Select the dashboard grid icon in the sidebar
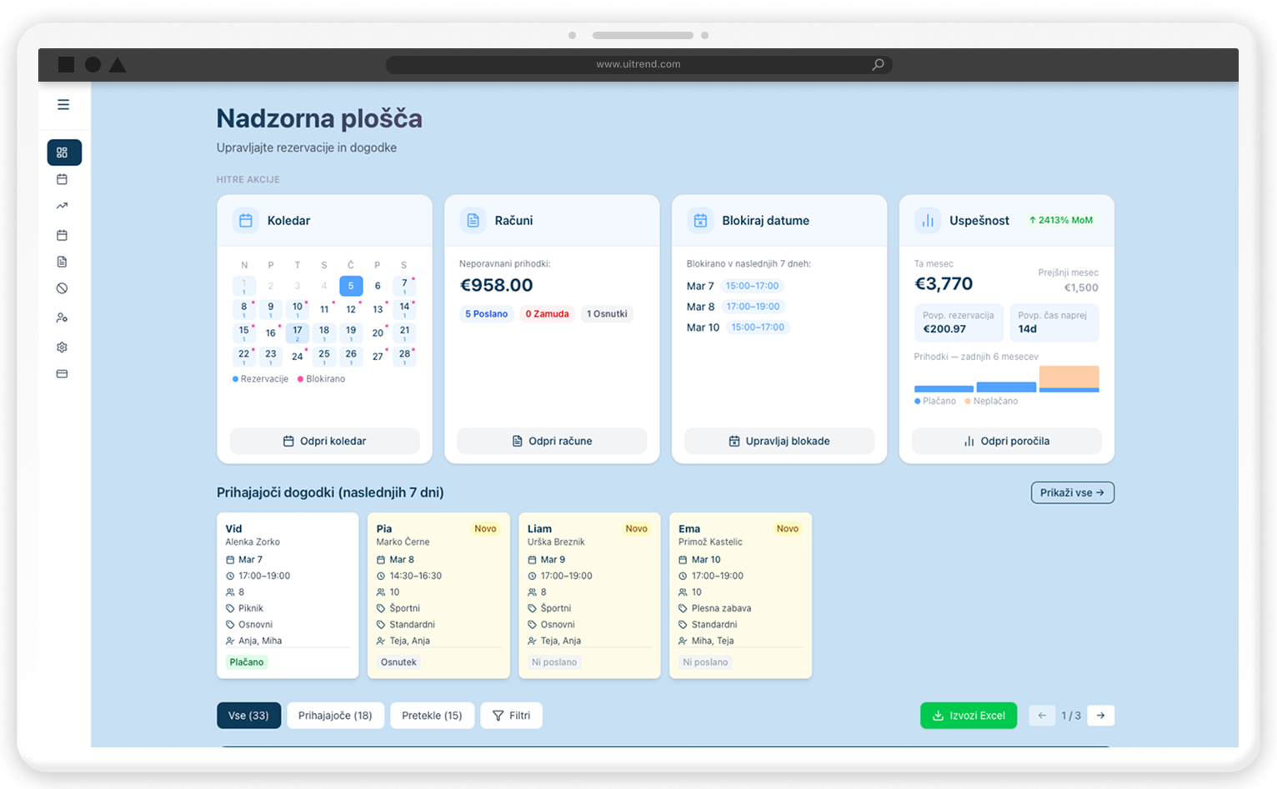1277x789 pixels. point(63,152)
